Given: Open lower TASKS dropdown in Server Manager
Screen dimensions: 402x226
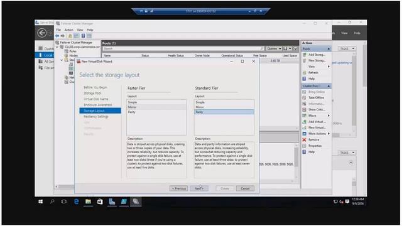Looking at the screenshot, I should [x=347, y=153].
